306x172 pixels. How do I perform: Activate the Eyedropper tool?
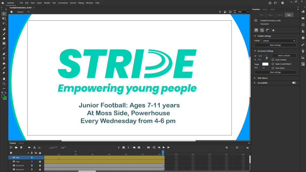[4, 69]
